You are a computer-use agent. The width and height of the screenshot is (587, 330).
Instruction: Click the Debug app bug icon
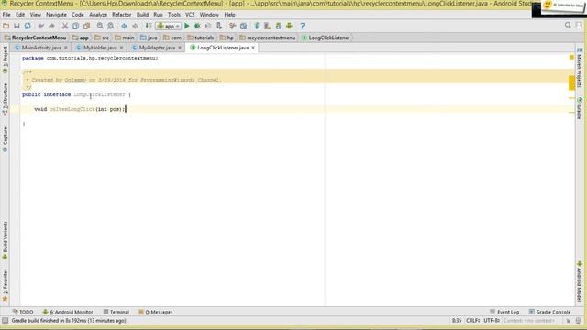point(197,26)
